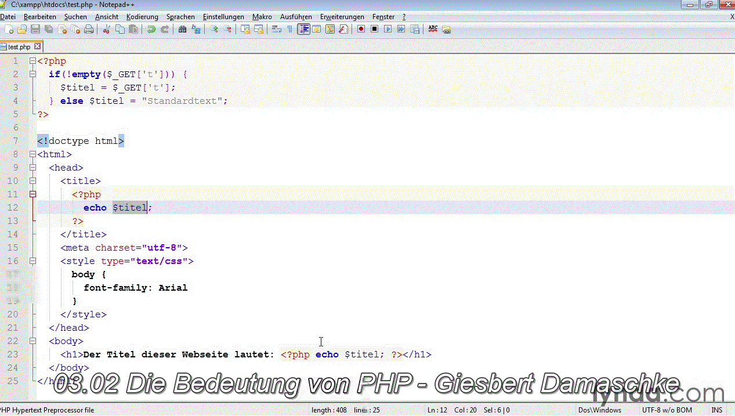Collapse the PHP block at line 1
Image resolution: width=735 pixels, height=416 pixels.
click(x=32, y=61)
